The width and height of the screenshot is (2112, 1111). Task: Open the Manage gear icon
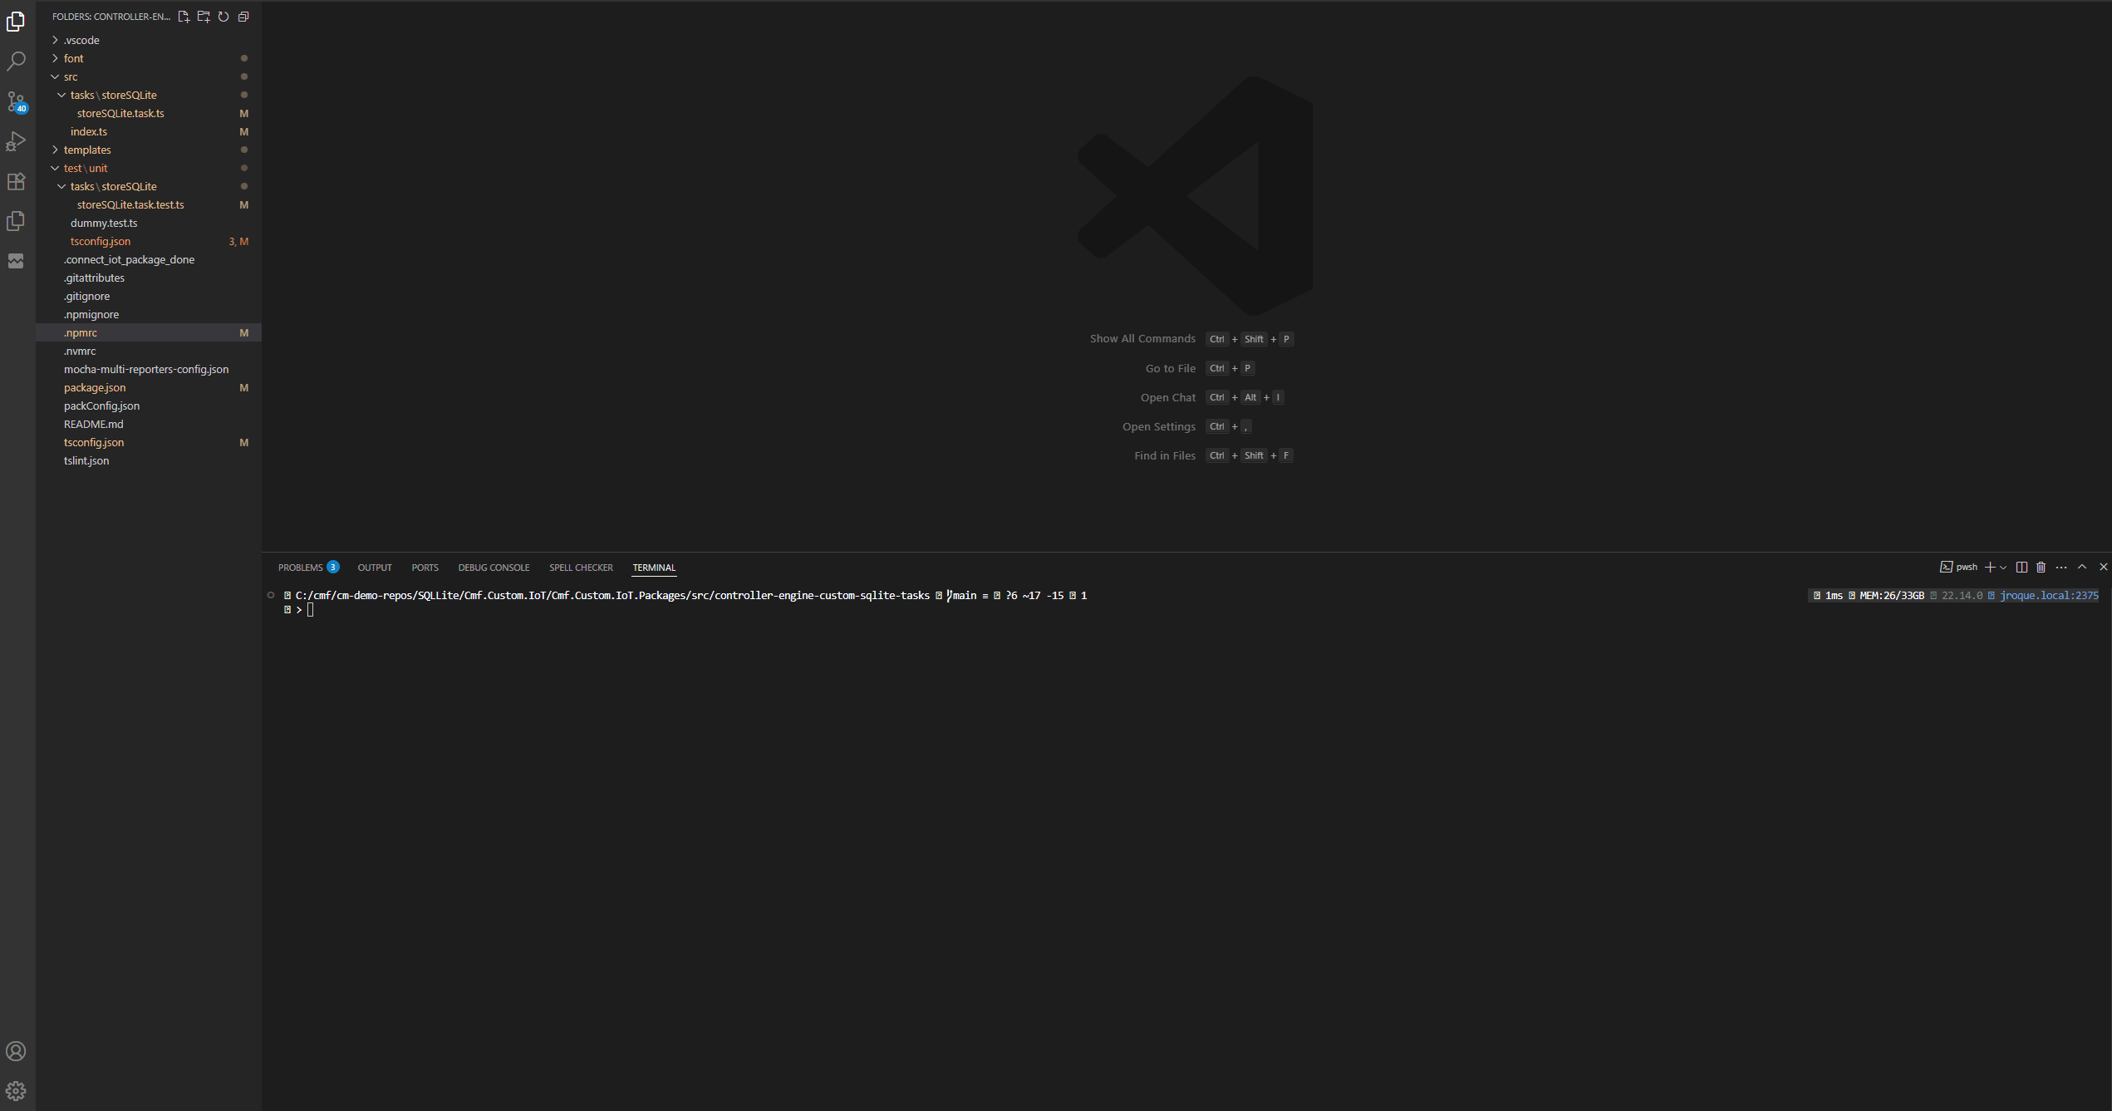pyautogui.click(x=16, y=1091)
